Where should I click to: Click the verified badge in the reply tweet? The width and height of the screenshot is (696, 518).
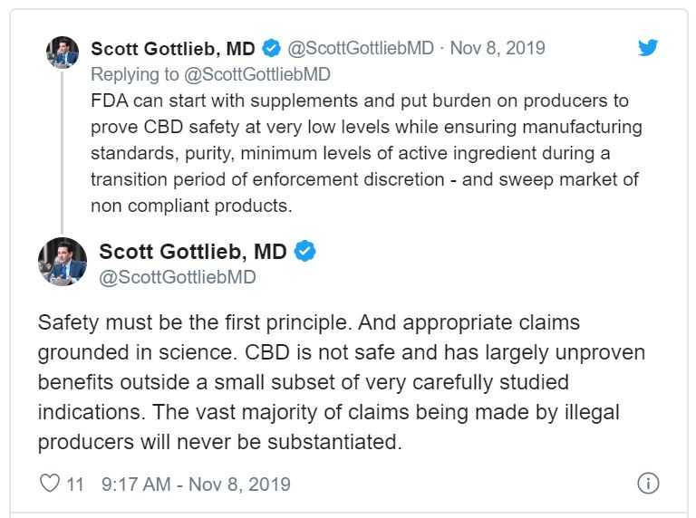click(x=271, y=48)
